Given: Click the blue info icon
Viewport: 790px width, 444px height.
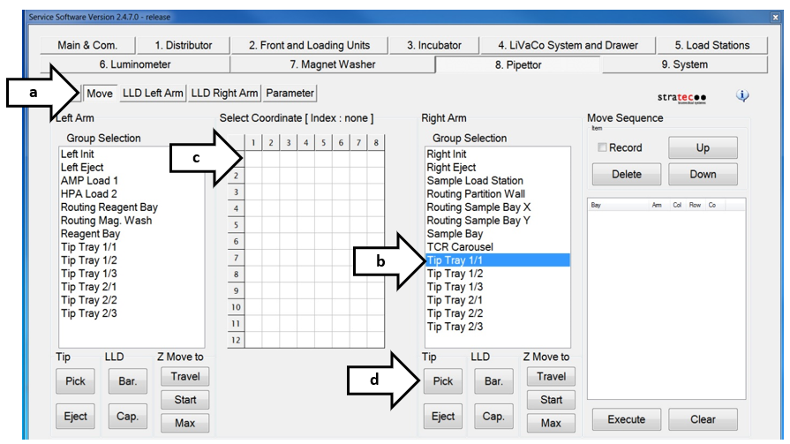Looking at the screenshot, I should [x=741, y=96].
